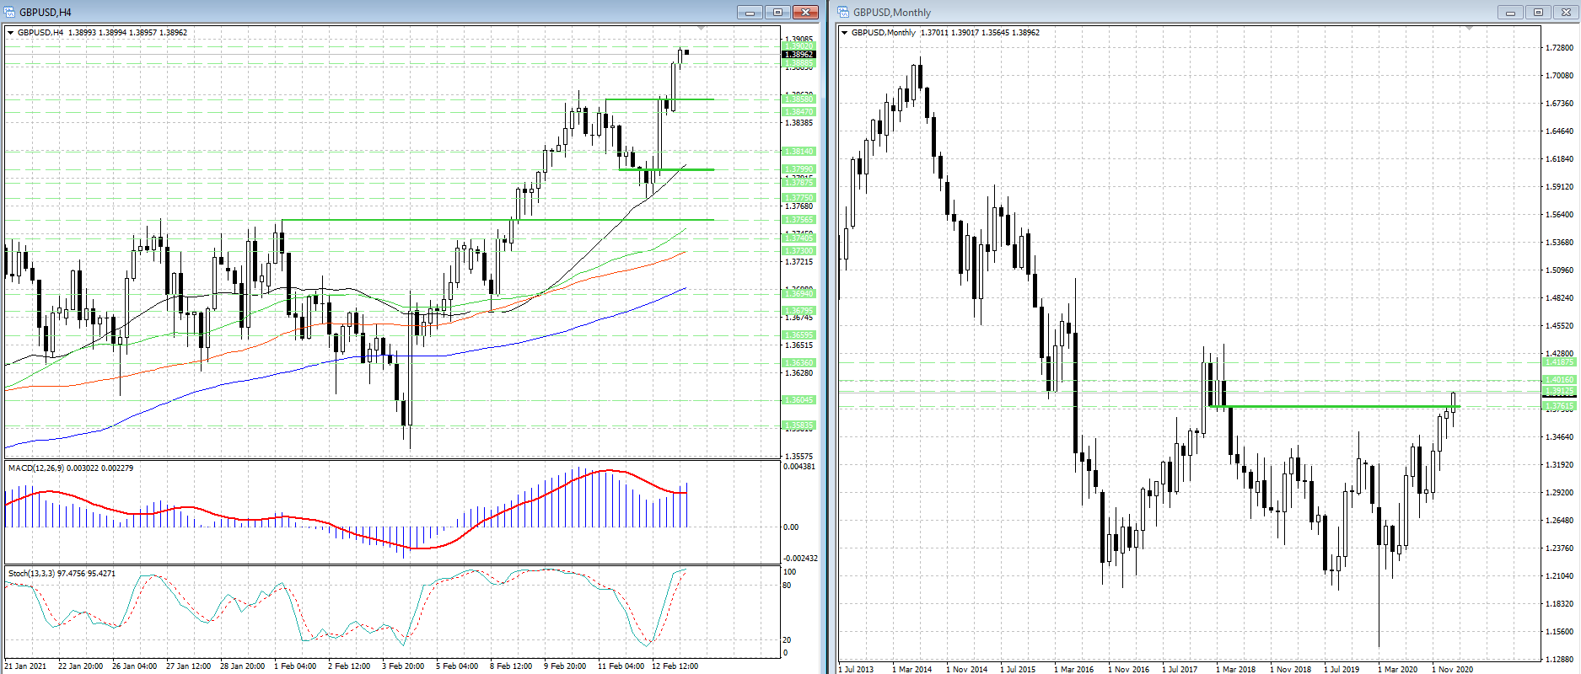Click the 1.38580 green price level label

coord(799,99)
